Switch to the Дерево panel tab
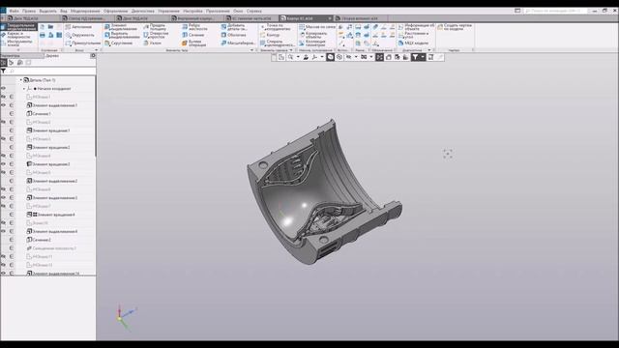619x348 pixels. (x=52, y=56)
